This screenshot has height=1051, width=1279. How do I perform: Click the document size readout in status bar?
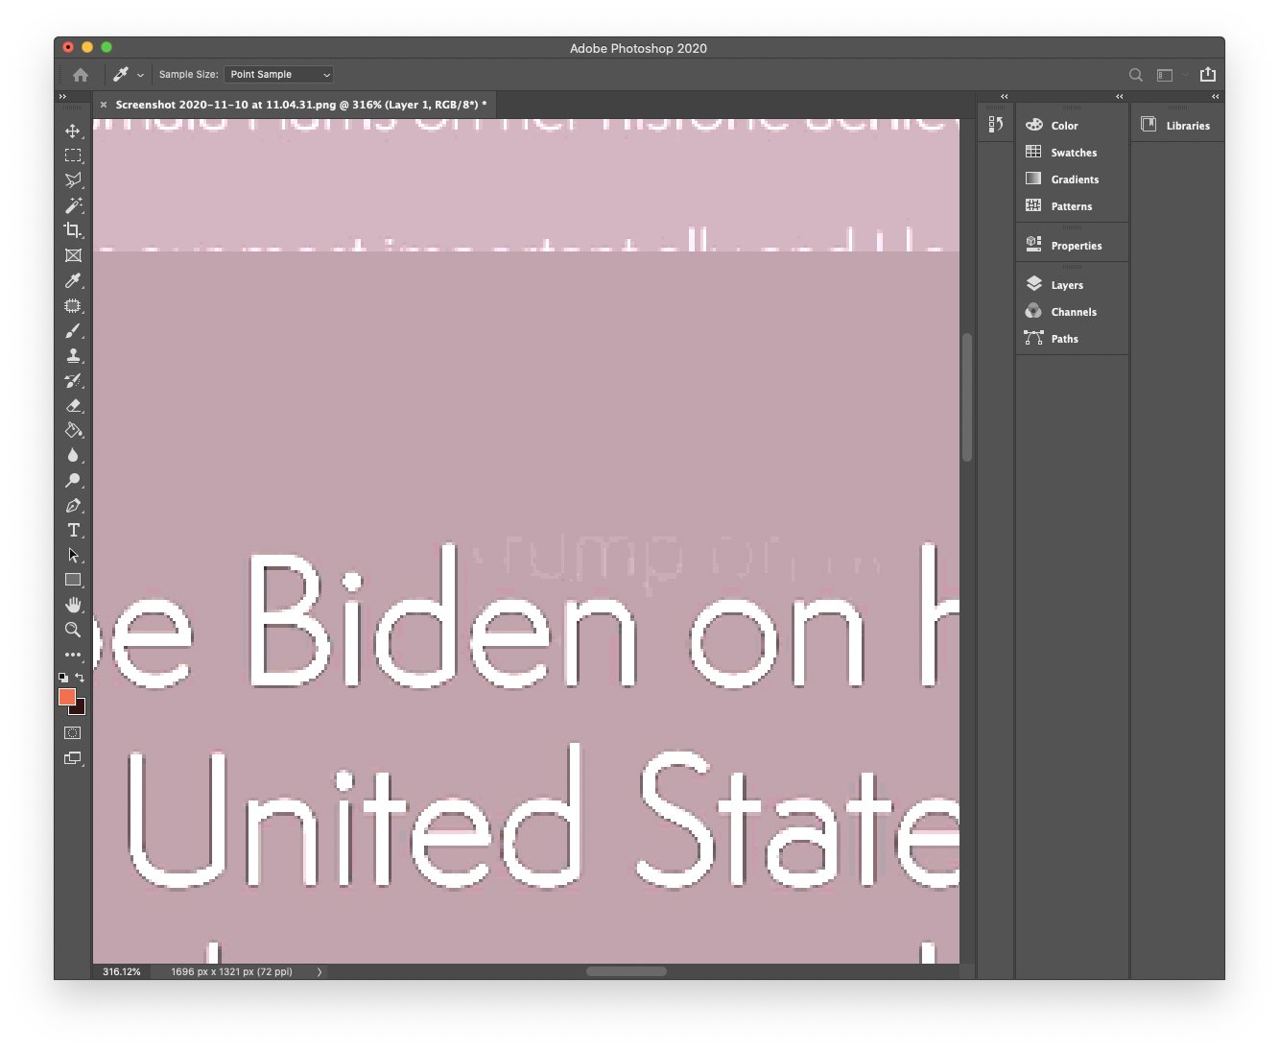coord(231,971)
